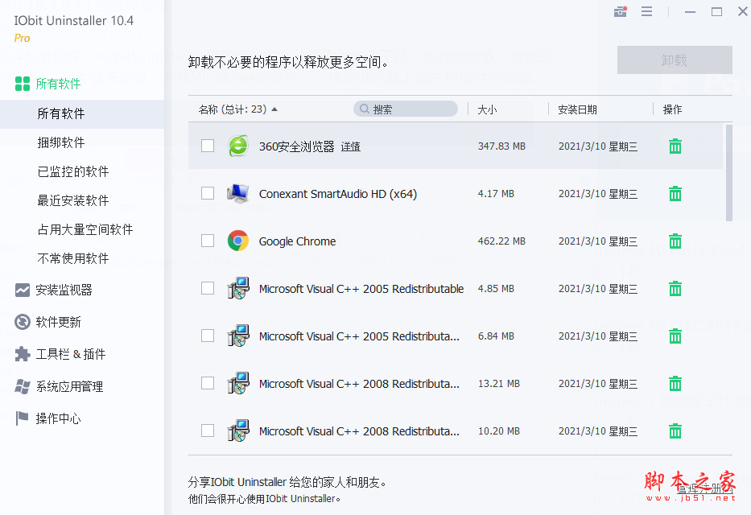Click the magnifier icon in search box
751x515 pixels.
(365, 109)
